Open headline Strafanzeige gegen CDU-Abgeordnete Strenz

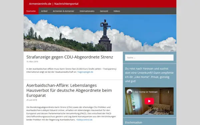point(70,57)
